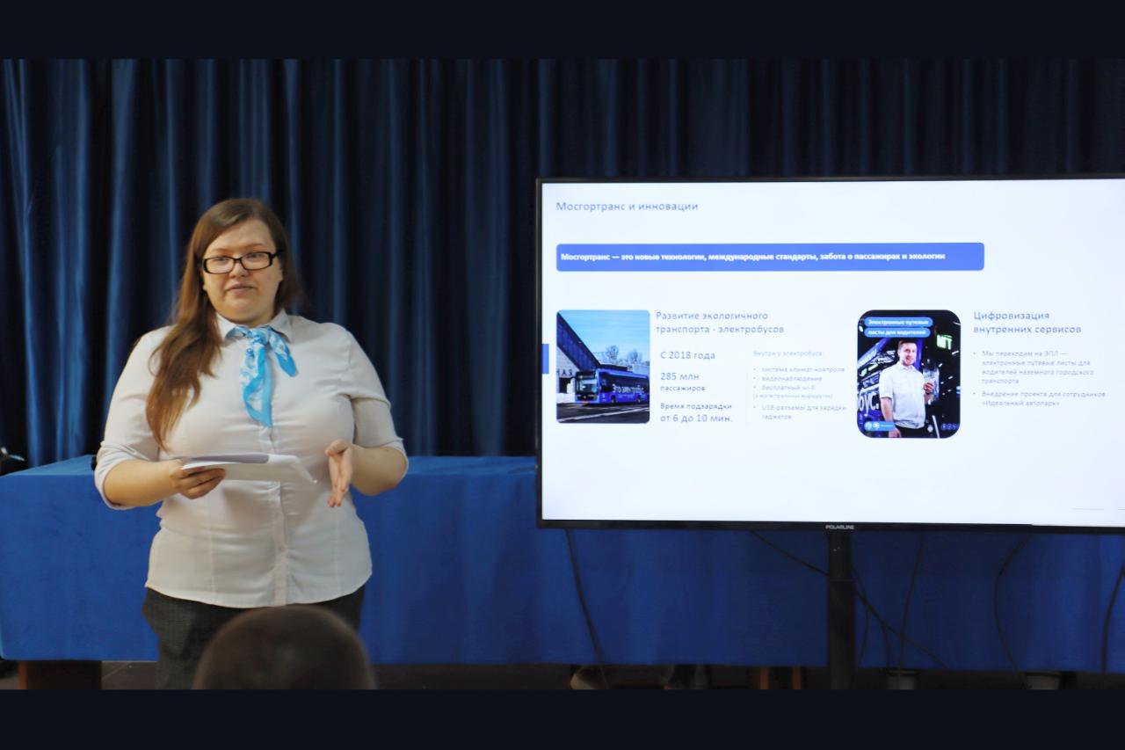
Task: Click 'Время подзарядки от 6 до 10 мин.'
Action: point(696,412)
